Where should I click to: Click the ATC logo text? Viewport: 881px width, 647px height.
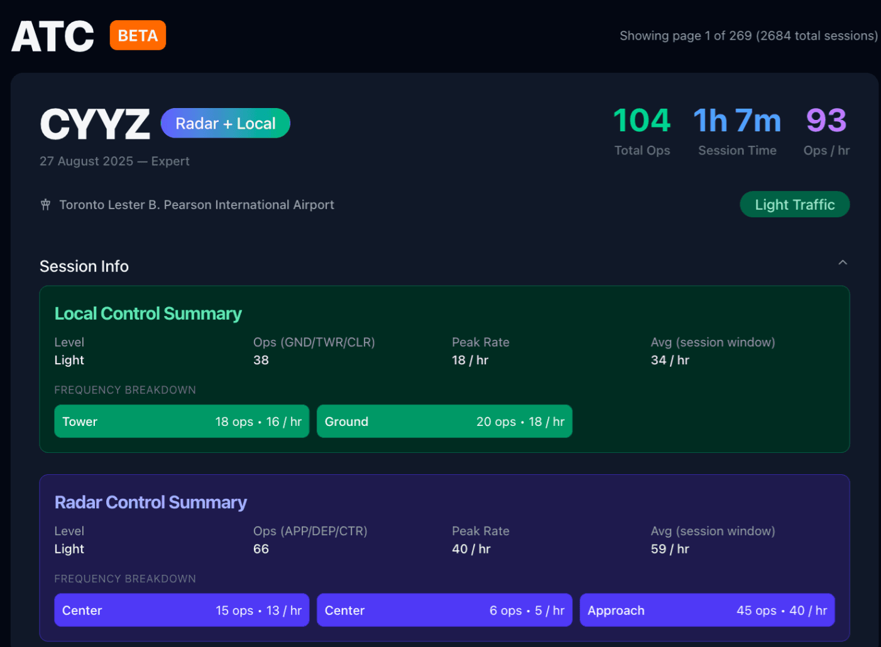[x=53, y=36]
